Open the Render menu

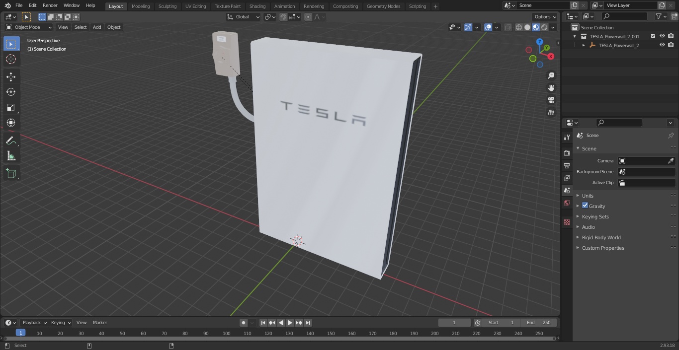pyautogui.click(x=50, y=5)
